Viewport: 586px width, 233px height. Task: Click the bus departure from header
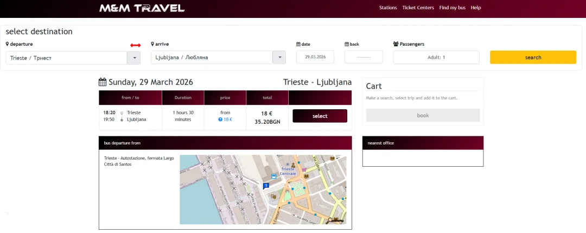[225, 143]
